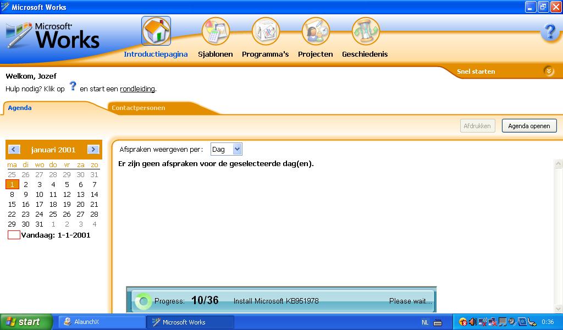
Task: Open the Programma's icon
Action: (266, 31)
